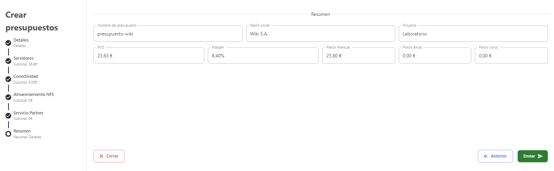
Task: Click the Conectividad step checkmark icon
Action: click(x=8, y=79)
